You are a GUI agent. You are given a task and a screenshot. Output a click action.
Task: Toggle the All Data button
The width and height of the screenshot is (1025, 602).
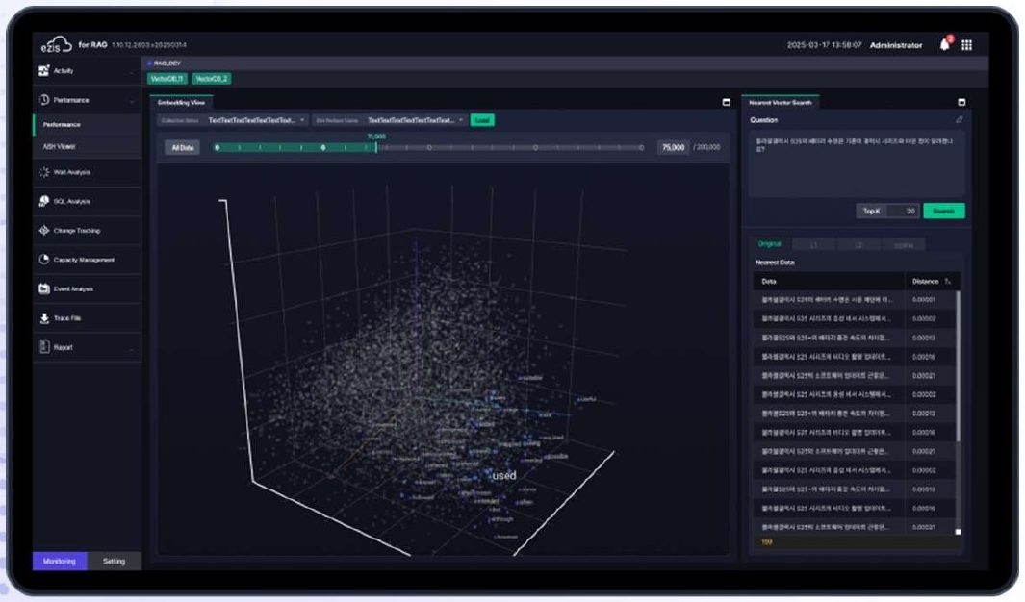[x=182, y=147]
